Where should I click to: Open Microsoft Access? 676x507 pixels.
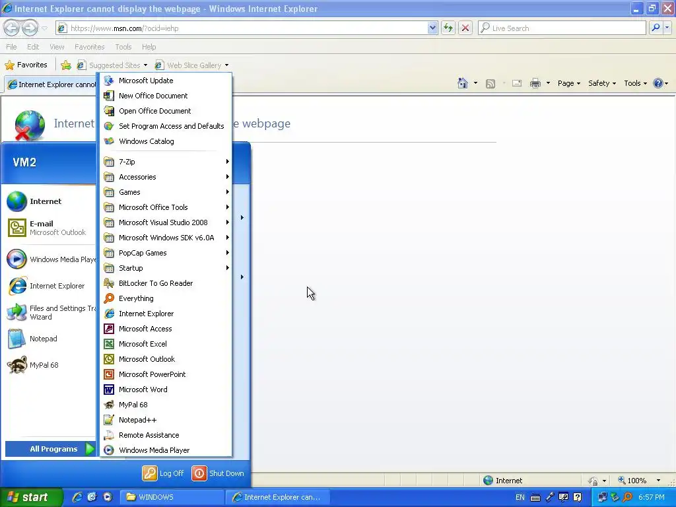click(166, 329)
